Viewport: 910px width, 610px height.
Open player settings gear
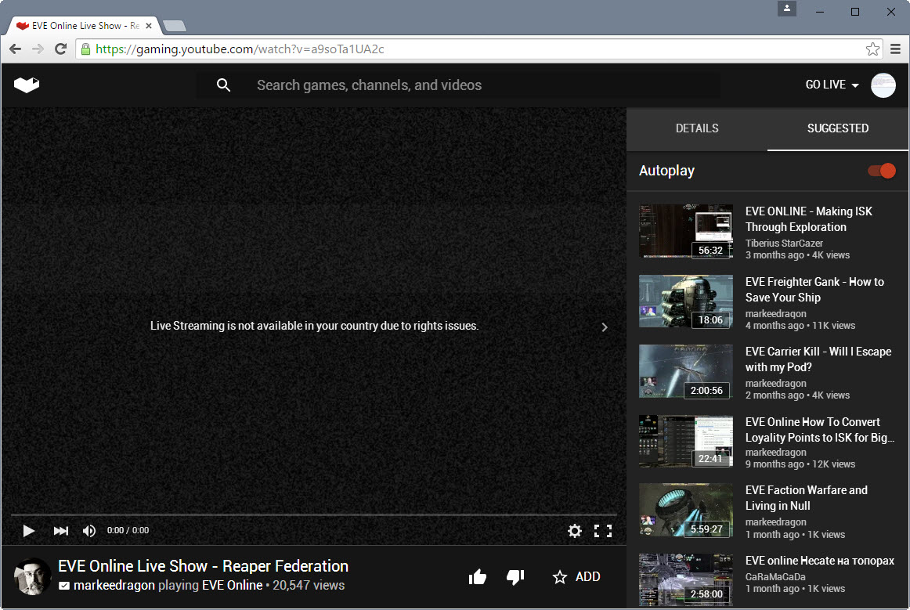[575, 530]
